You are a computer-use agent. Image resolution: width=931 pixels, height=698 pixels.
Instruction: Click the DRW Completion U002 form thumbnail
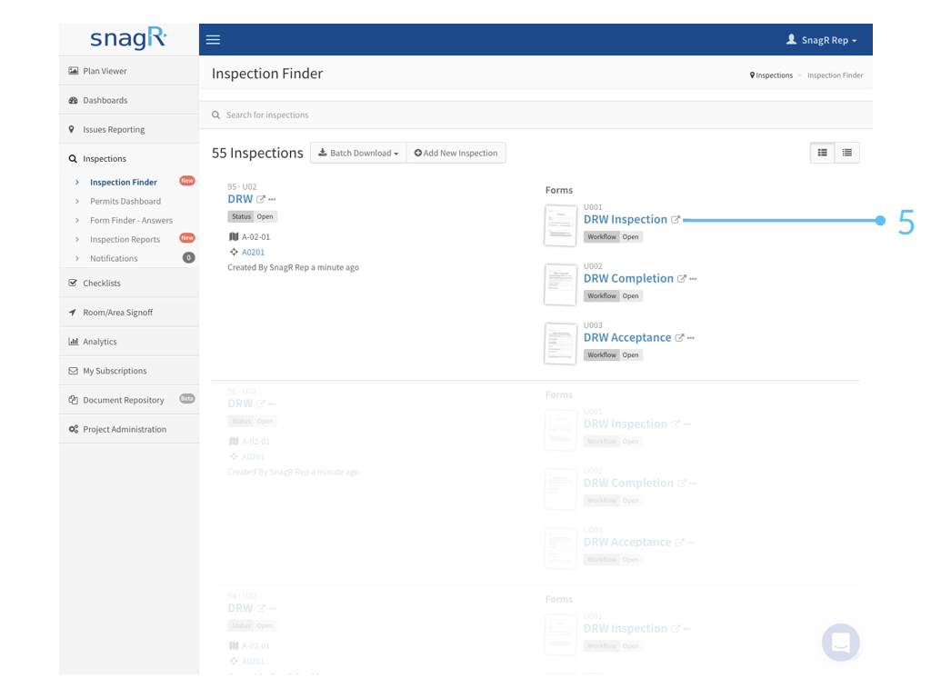[560, 284]
